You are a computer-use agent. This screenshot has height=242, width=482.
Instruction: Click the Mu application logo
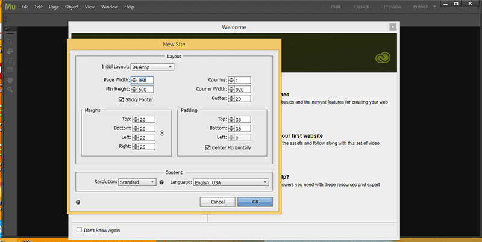tap(10, 7)
